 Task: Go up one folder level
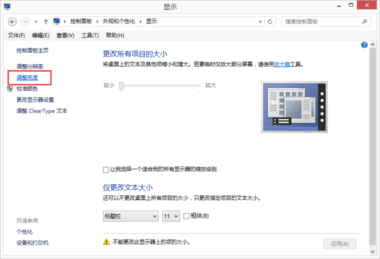(45, 22)
